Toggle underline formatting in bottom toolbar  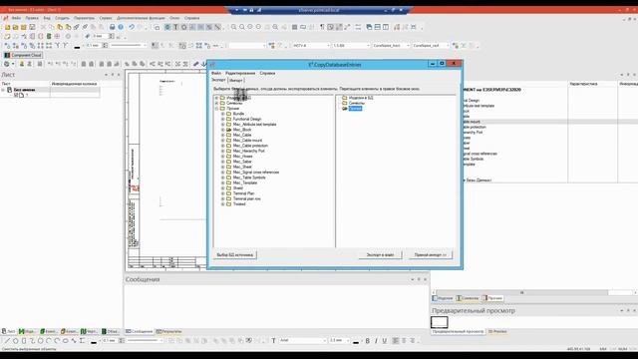[x=384, y=341]
